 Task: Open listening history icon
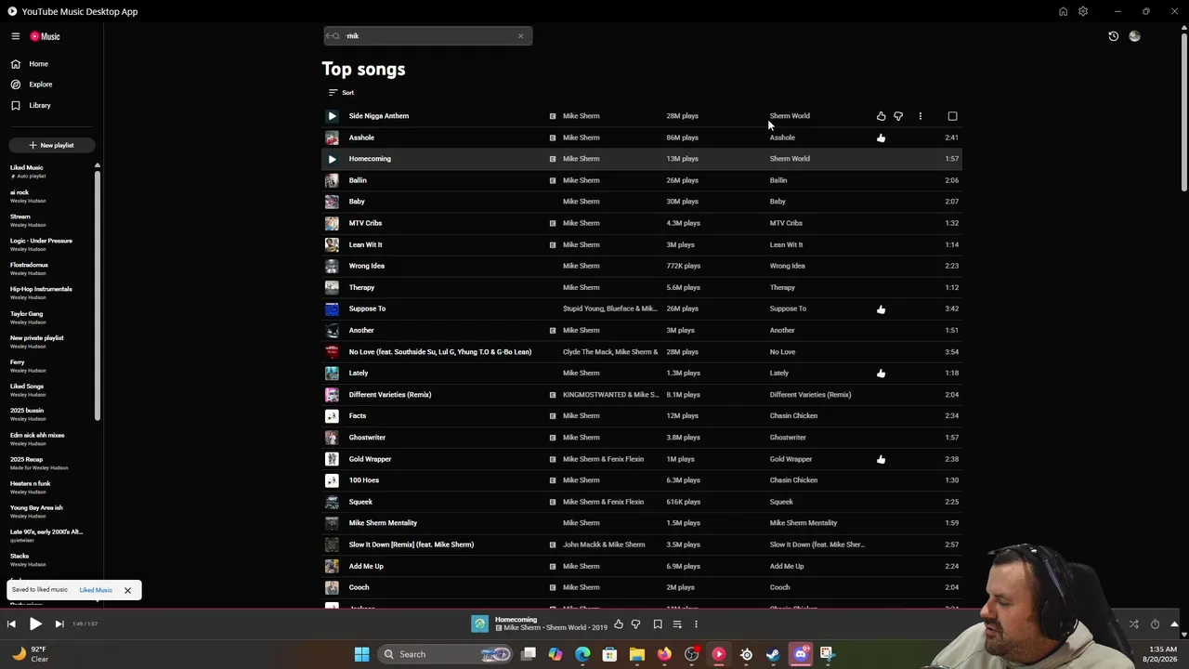coord(1114,36)
